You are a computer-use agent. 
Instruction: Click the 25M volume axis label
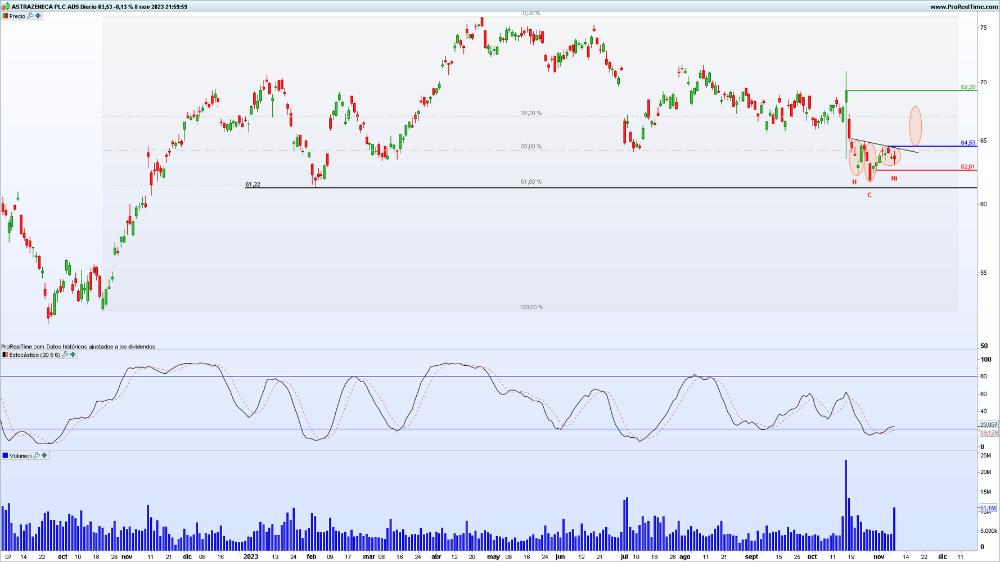point(985,455)
